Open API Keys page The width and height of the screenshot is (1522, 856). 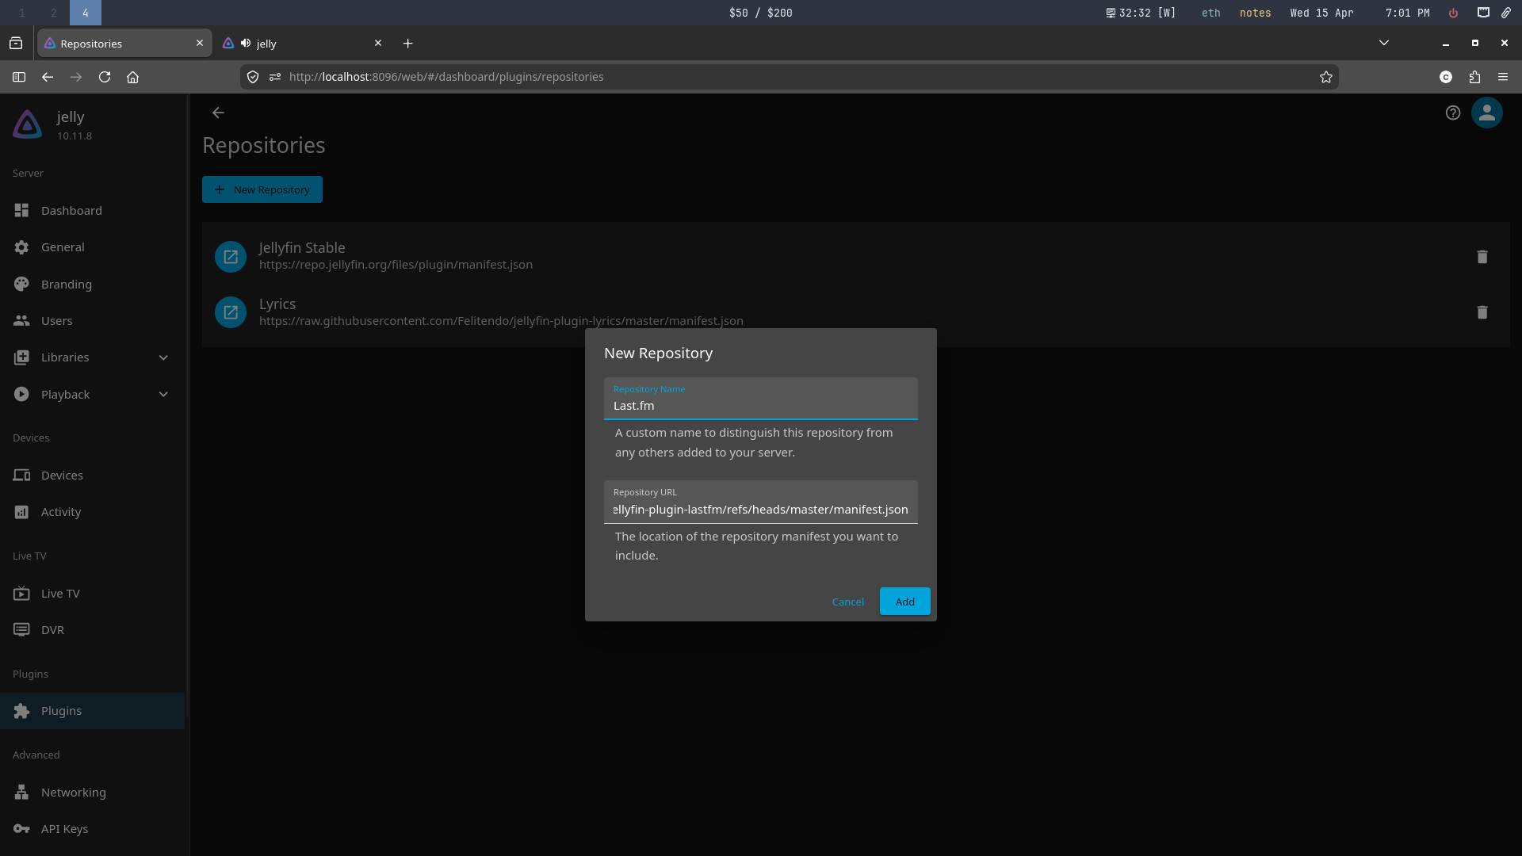pyautogui.click(x=93, y=829)
